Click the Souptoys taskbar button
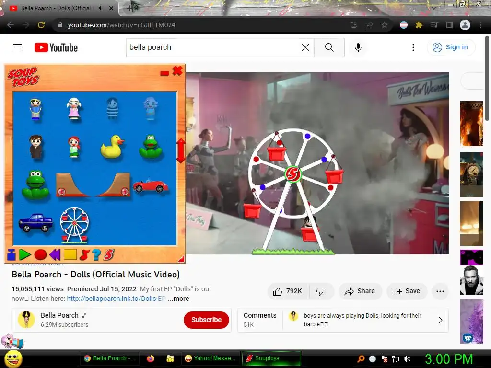The image size is (491, 368). [271, 358]
